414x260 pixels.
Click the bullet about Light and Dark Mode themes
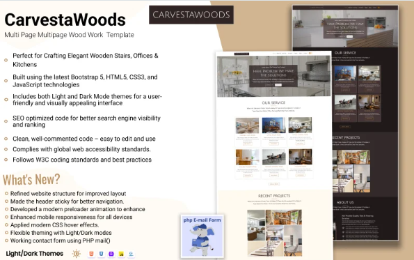click(x=87, y=100)
